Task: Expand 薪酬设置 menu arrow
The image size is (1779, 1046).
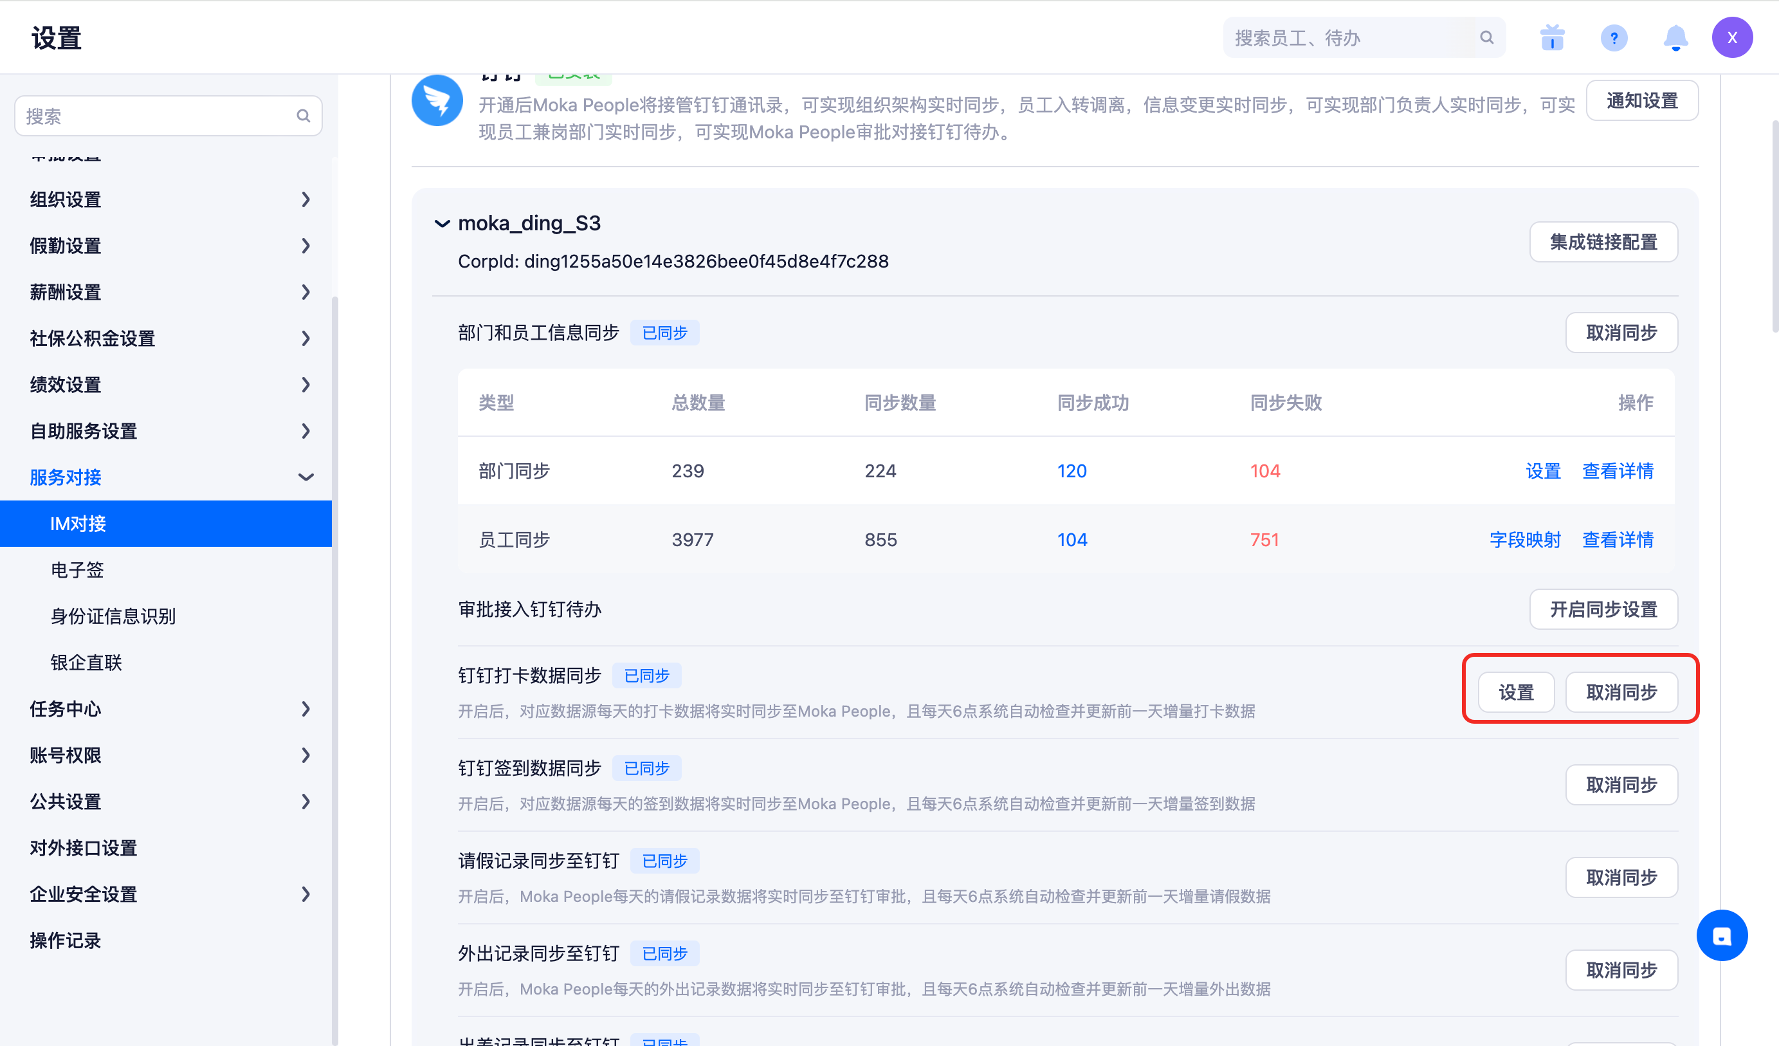Action: tap(306, 291)
